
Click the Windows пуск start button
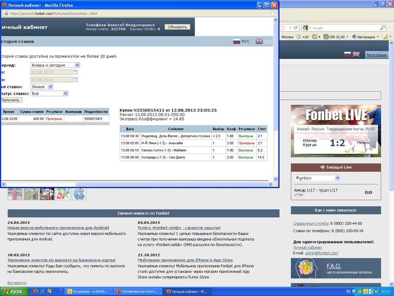[14, 291]
